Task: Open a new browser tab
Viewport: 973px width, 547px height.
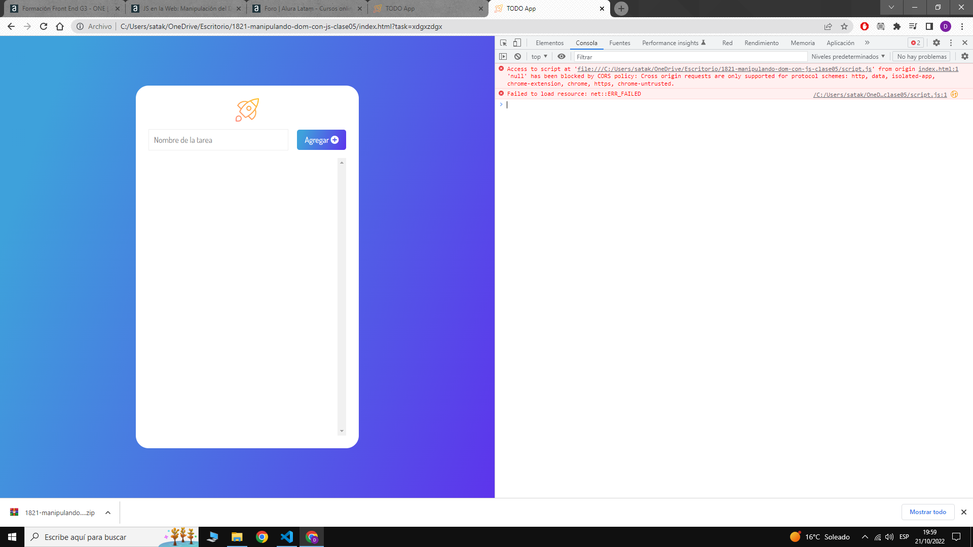Action: click(x=621, y=9)
